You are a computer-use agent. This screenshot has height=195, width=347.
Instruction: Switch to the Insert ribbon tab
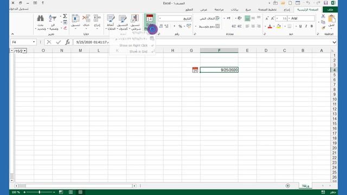pyautogui.click(x=287, y=10)
